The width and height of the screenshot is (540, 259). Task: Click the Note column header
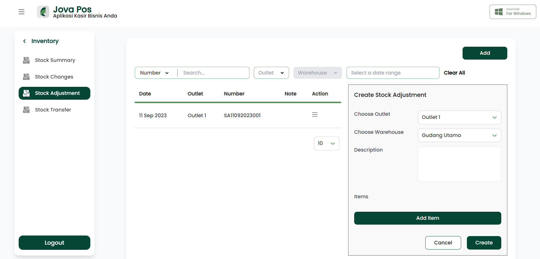[291, 94]
